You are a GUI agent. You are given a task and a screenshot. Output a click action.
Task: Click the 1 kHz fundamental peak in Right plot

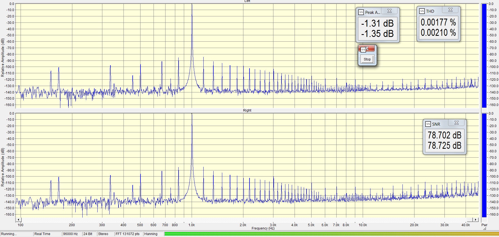tap(192, 114)
